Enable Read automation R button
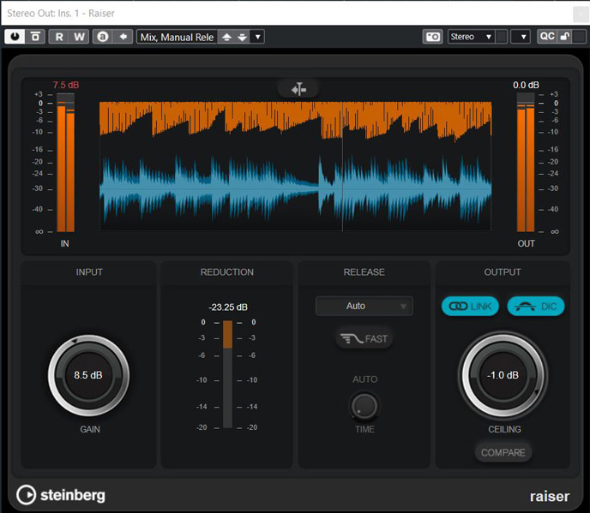The width and height of the screenshot is (590, 513). pos(60,37)
